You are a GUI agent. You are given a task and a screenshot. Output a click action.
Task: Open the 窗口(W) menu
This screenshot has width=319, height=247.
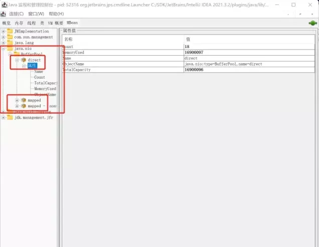[x=36, y=14]
